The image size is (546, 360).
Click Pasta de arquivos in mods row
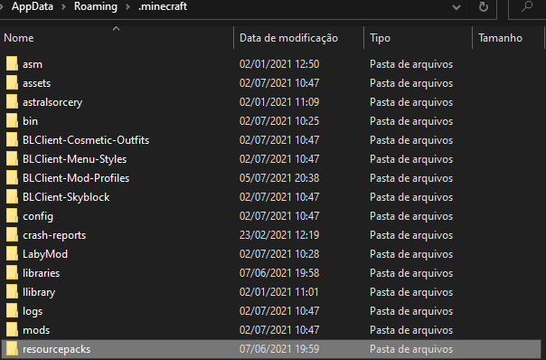click(x=411, y=330)
